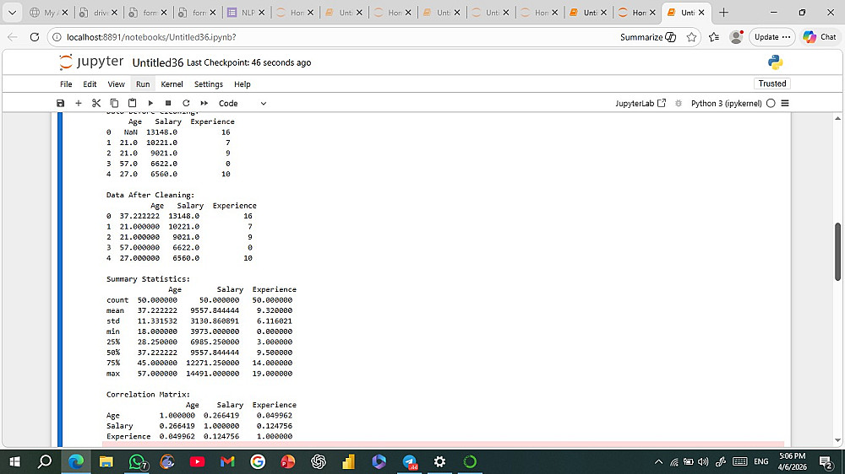
Task: Open in JupyterLab
Action: pos(641,103)
